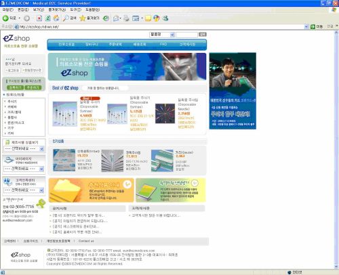Click the eZ shop logo at top left
The height and width of the screenshot is (275, 339).
point(16,38)
